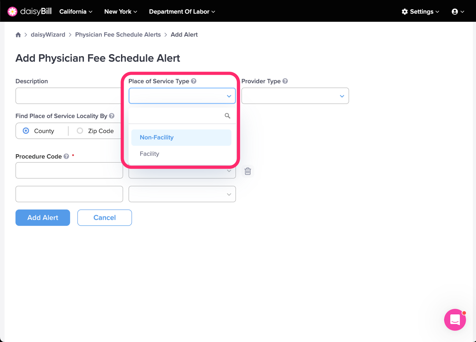The image size is (476, 342).
Task: Open the chat support bubble
Action: pyautogui.click(x=455, y=320)
